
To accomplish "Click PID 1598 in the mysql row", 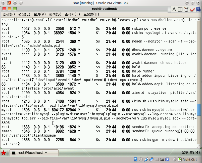I will (x=26, y=110).
